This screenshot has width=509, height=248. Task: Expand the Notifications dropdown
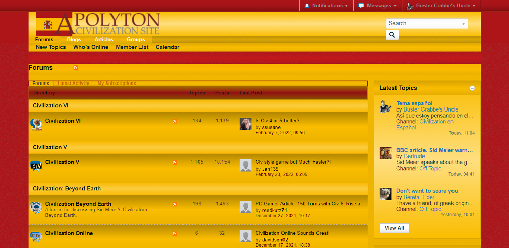pyautogui.click(x=326, y=6)
